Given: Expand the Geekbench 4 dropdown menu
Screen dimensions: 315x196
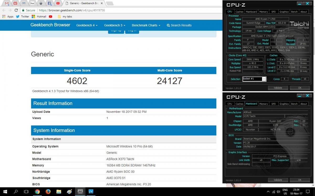Looking at the screenshot, I should click(x=87, y=25).
